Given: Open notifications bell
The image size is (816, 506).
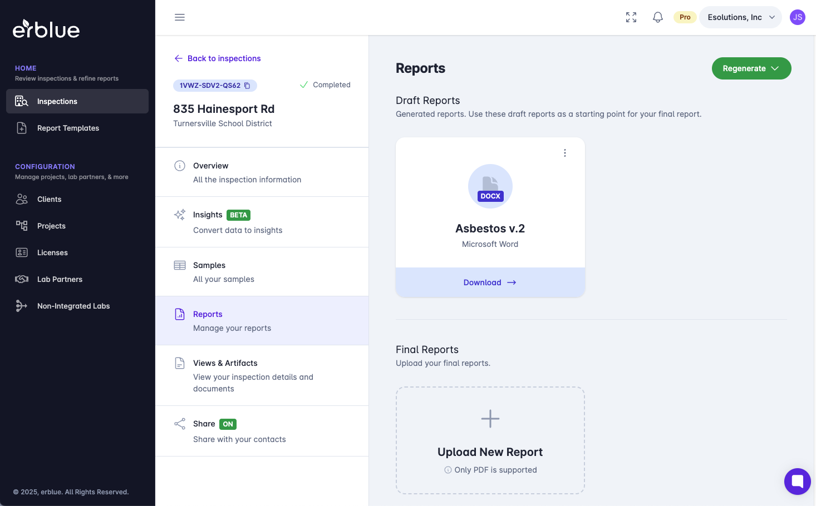Looking at the screenshot, I should 658,17.
